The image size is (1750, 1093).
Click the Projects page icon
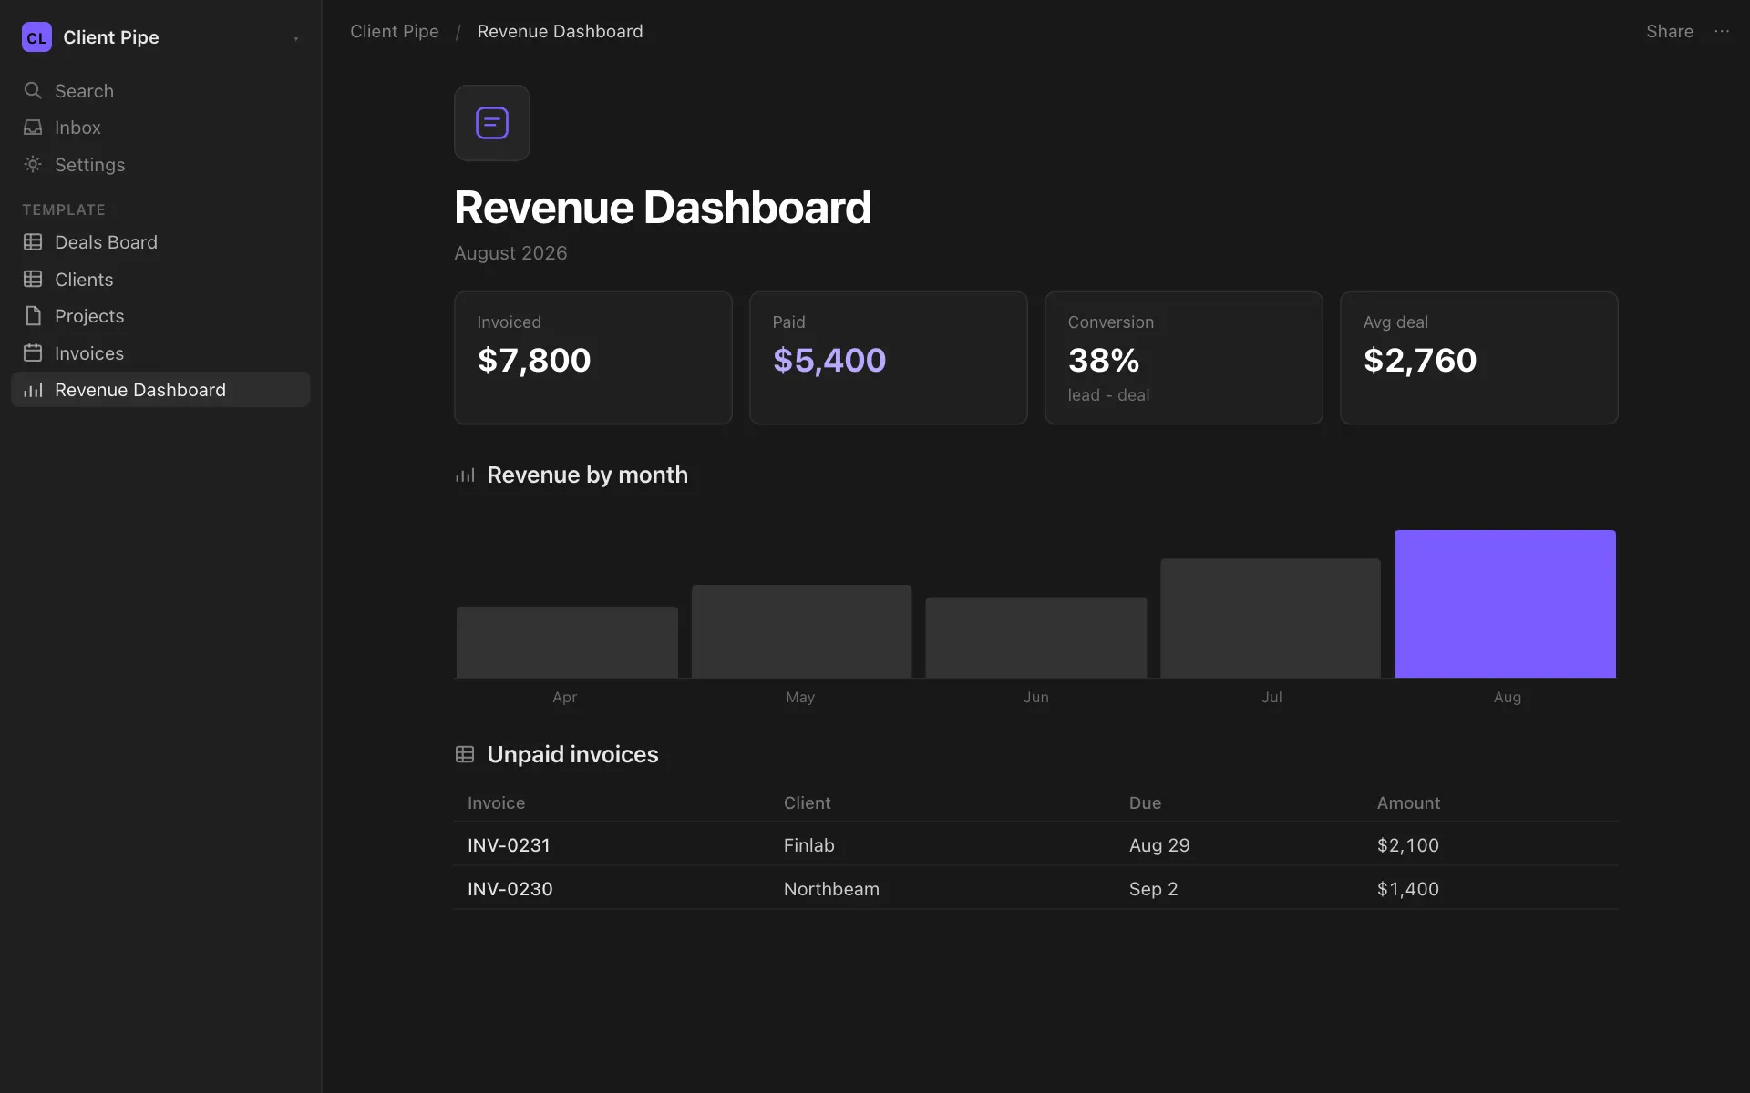(33, 316)
